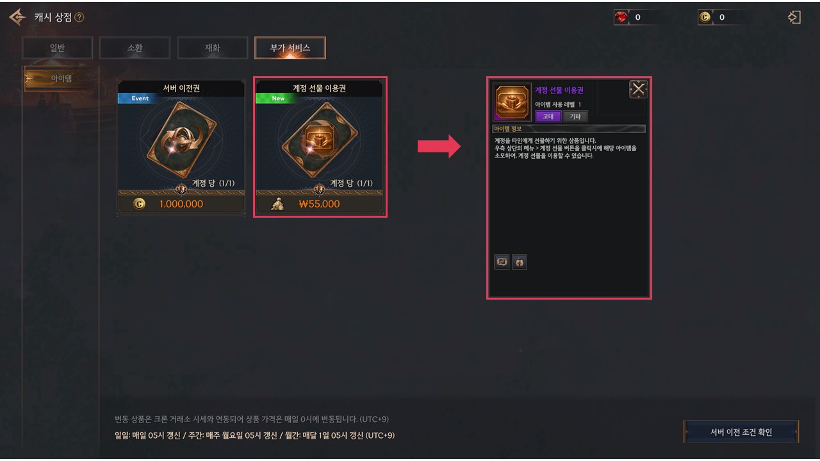Viewport: 820px width, 461px height.
Task: Click the 고대 grade tag in tooltip
Action: 548,117
